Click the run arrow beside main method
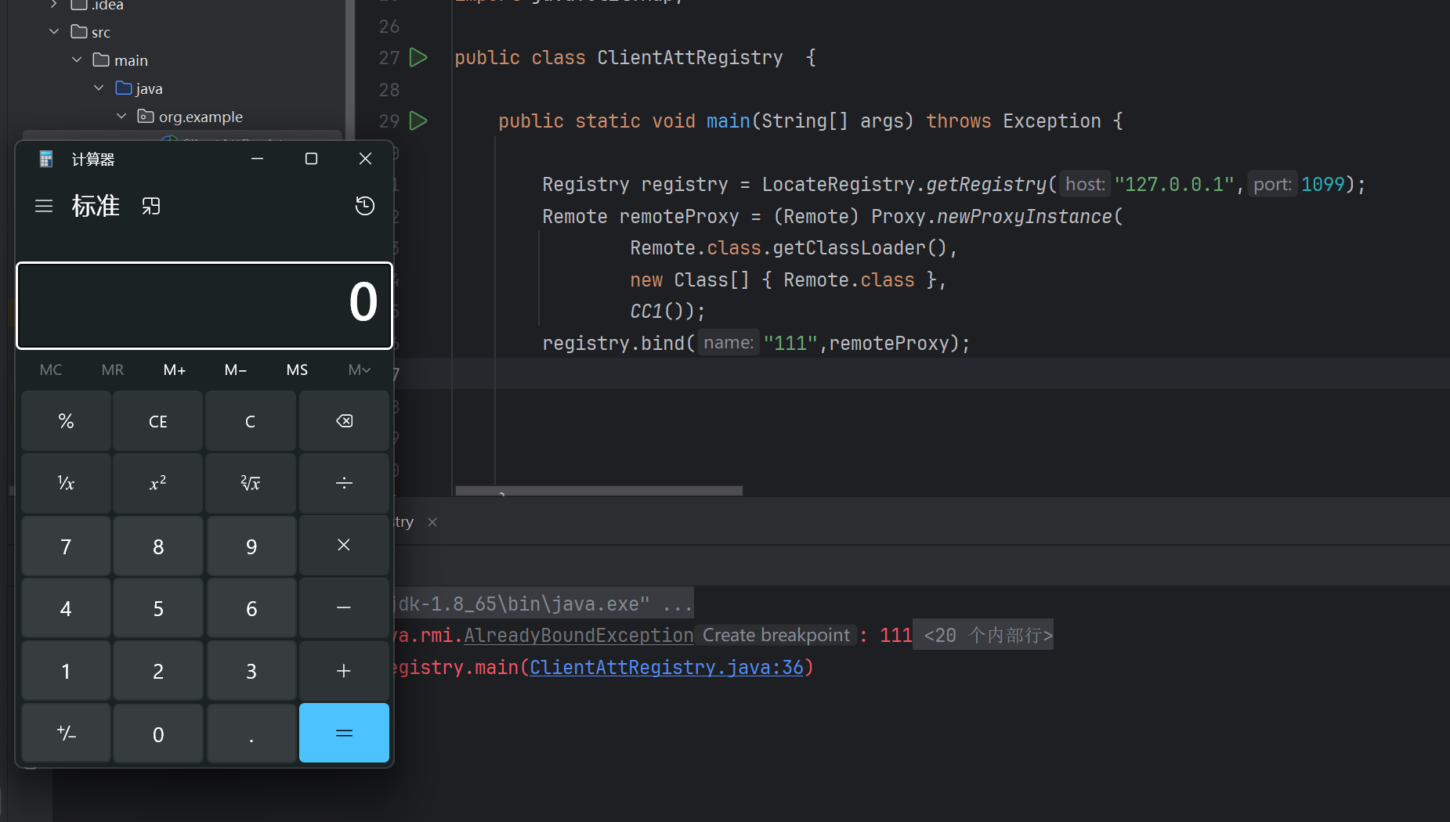This screenshot has height=822, width=1450. tap(419, 121)
